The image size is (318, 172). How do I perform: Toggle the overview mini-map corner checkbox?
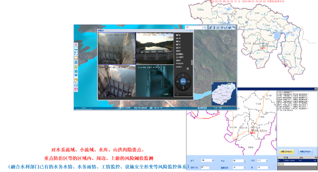point(212,83)
